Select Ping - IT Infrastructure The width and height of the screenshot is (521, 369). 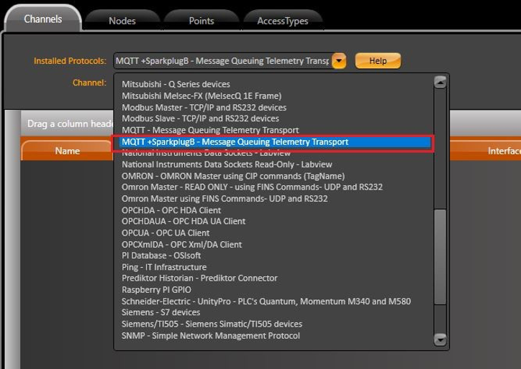164,267
